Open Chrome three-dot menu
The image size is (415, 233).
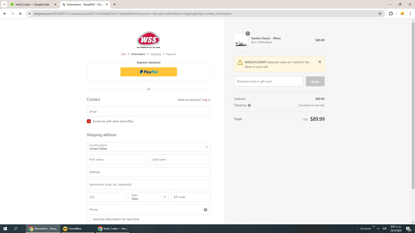point(410,14)
